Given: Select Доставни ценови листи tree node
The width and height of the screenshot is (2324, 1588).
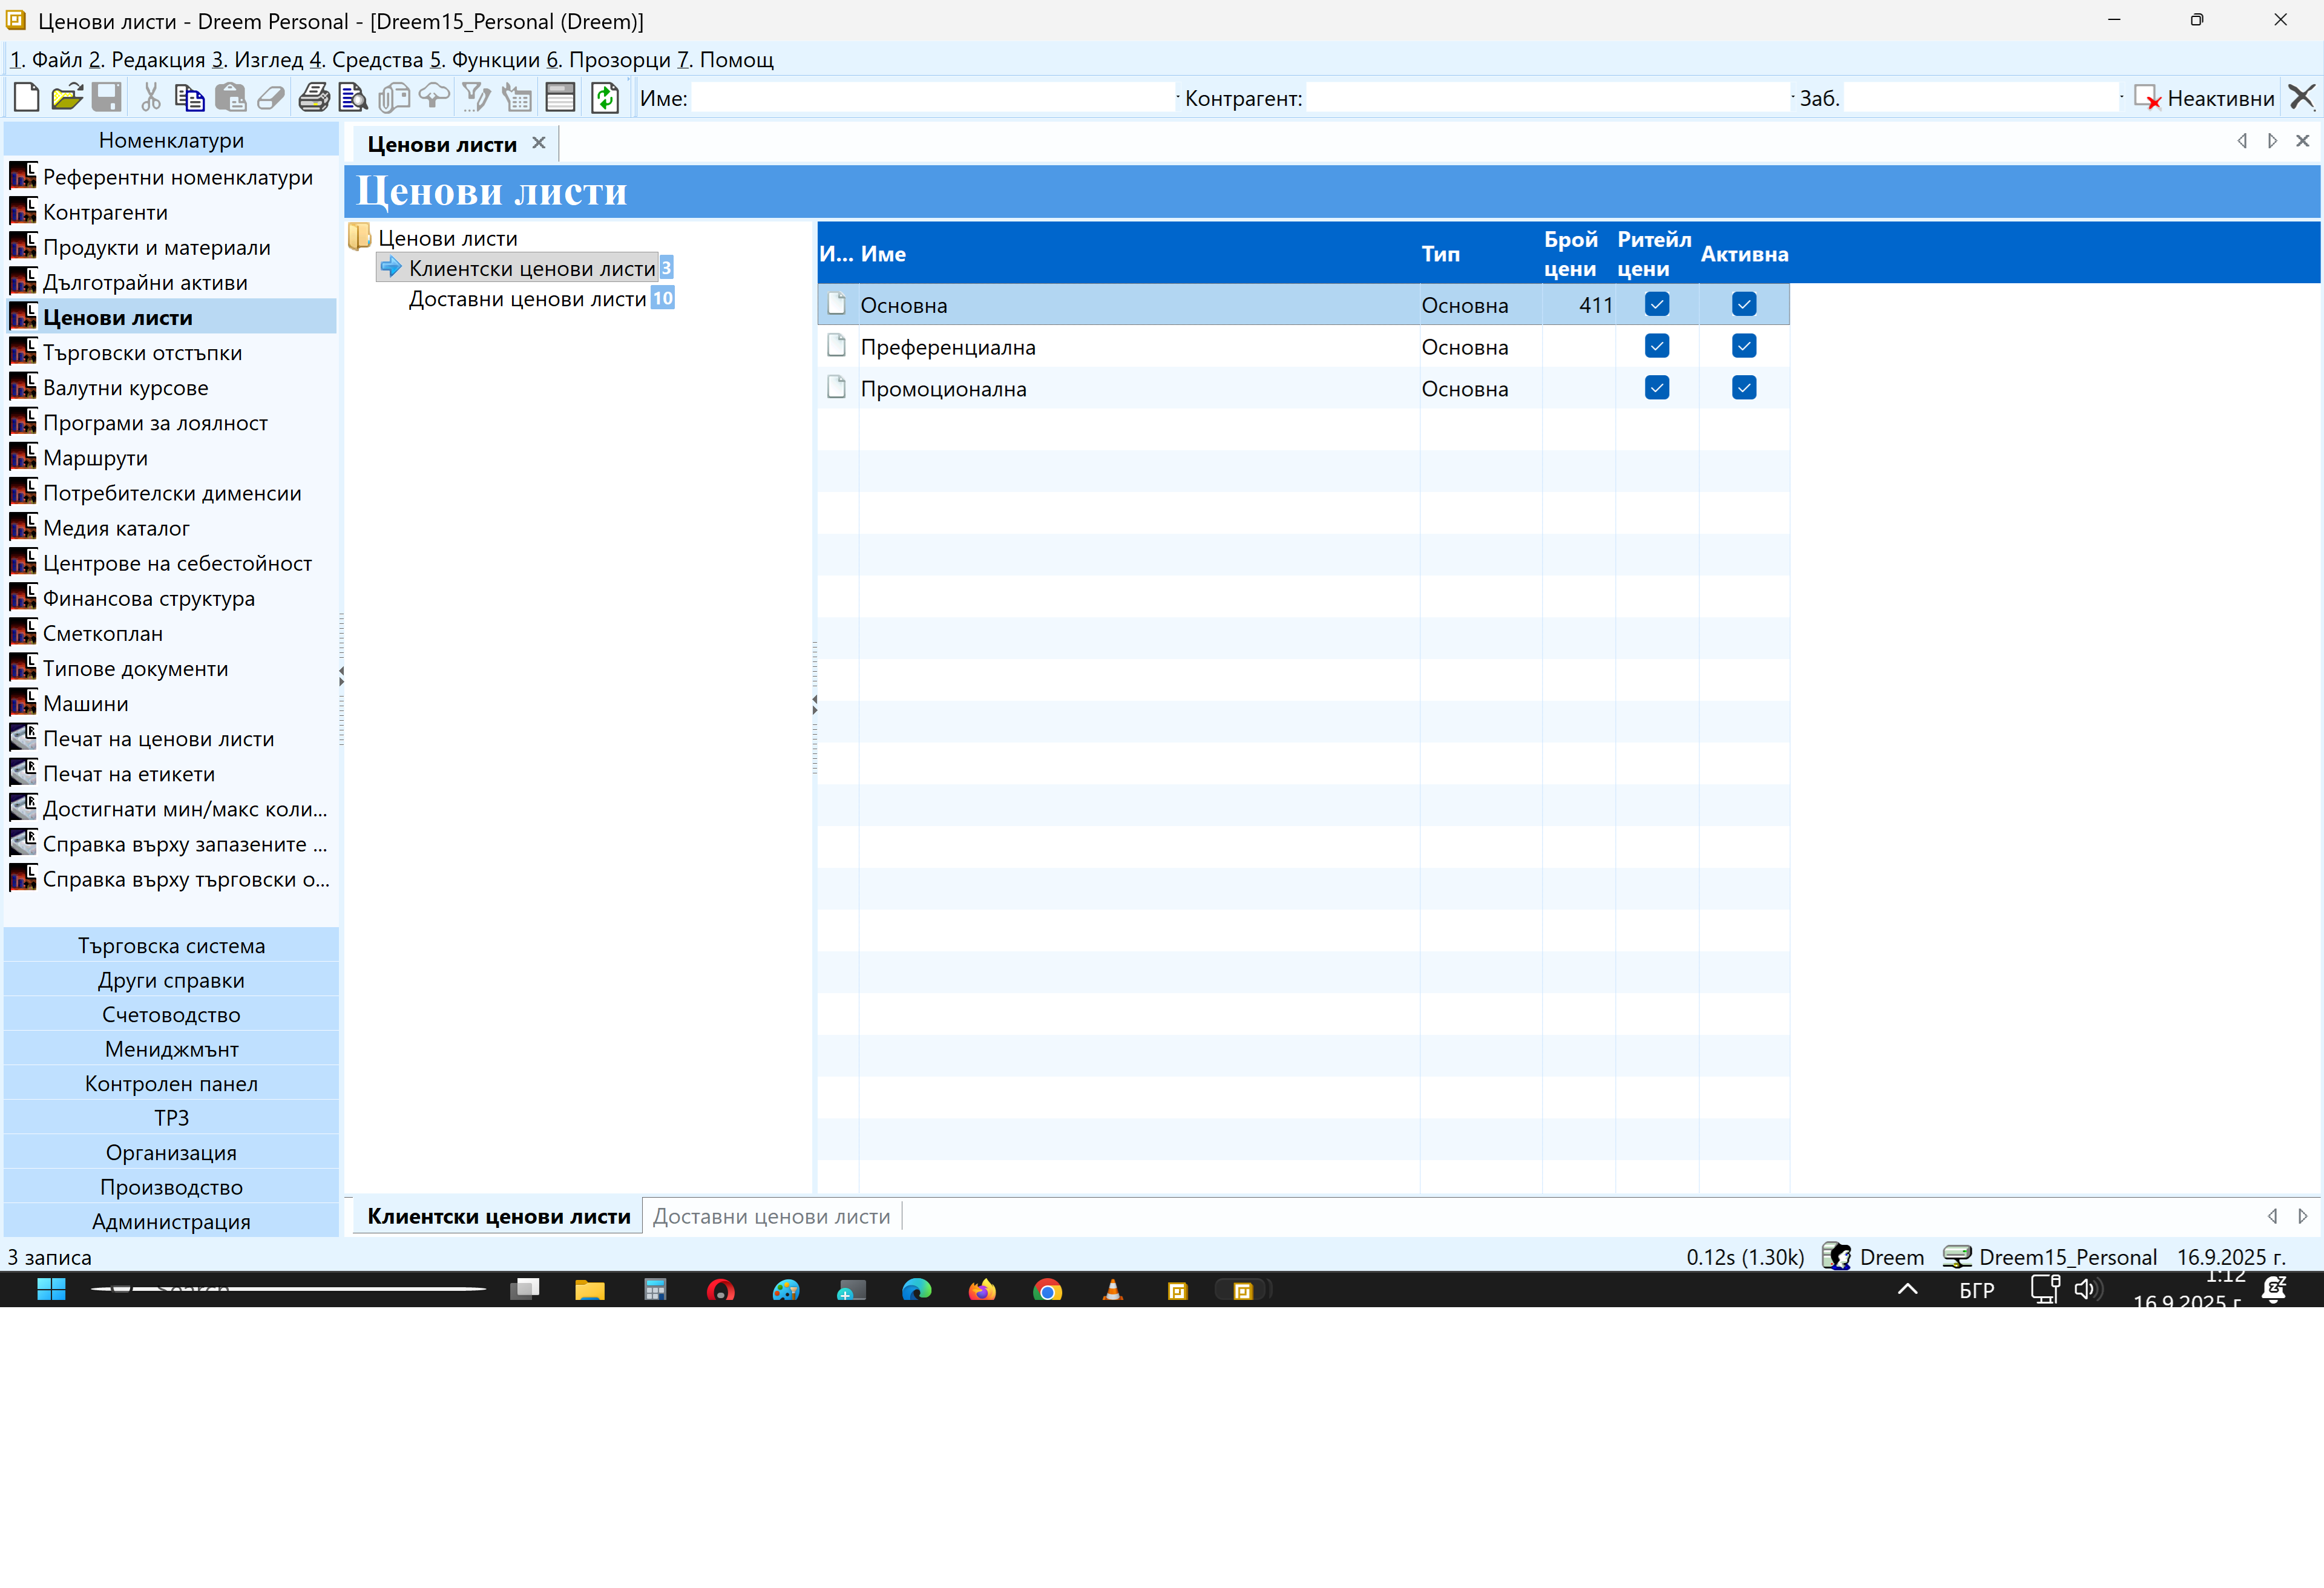Looking at the screenshot, I should coord(527,299).
